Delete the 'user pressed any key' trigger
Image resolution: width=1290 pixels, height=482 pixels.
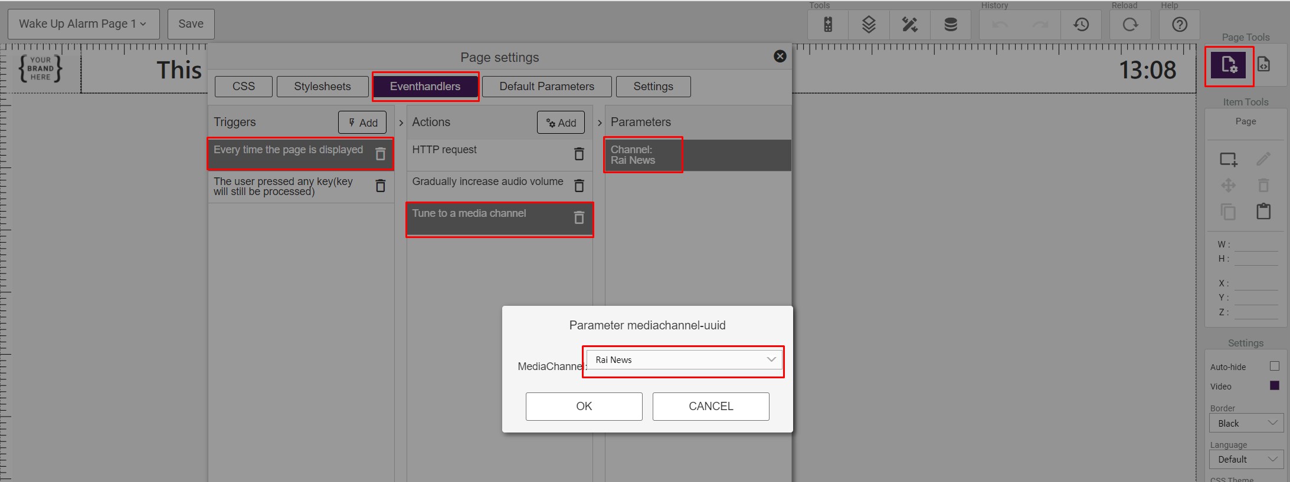click(x=381, y=186)
